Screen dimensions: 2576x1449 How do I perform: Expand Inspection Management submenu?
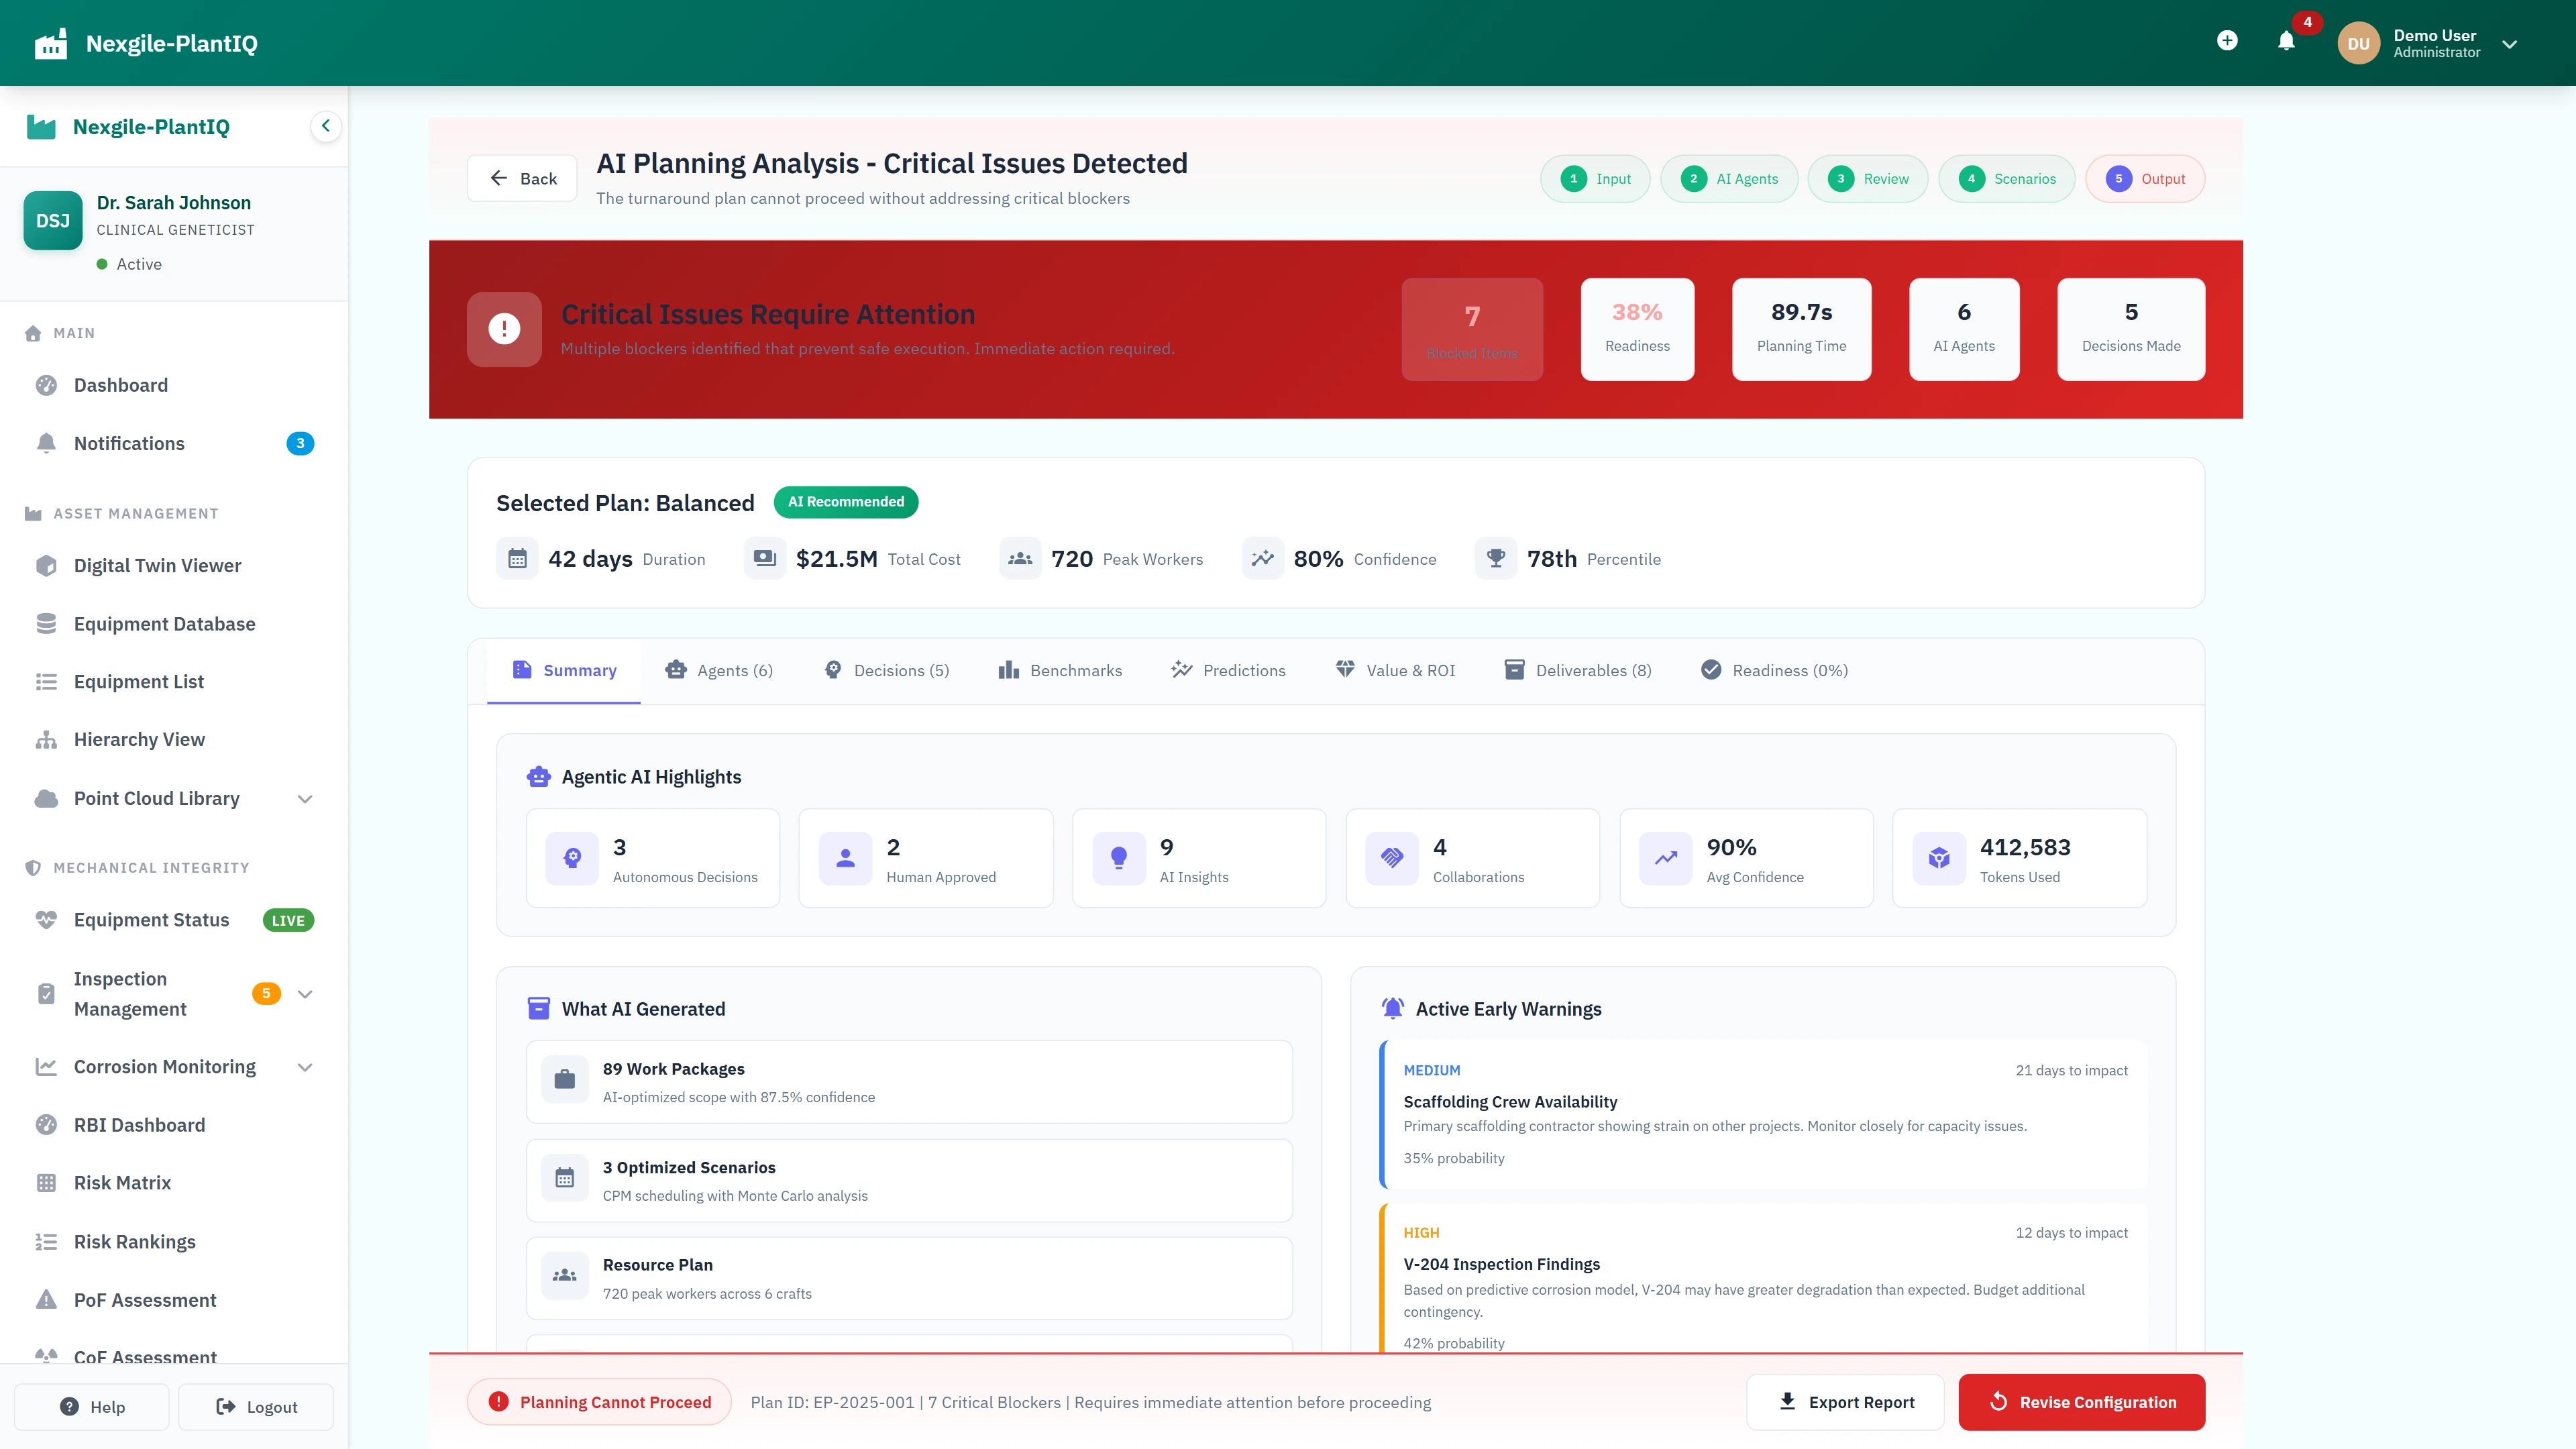coord(305,993)
